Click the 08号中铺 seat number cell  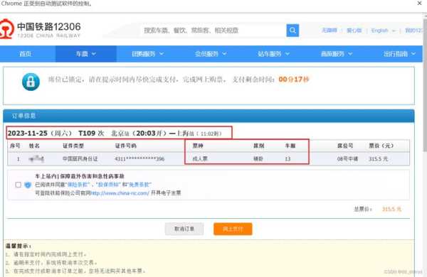pos(347,159)
